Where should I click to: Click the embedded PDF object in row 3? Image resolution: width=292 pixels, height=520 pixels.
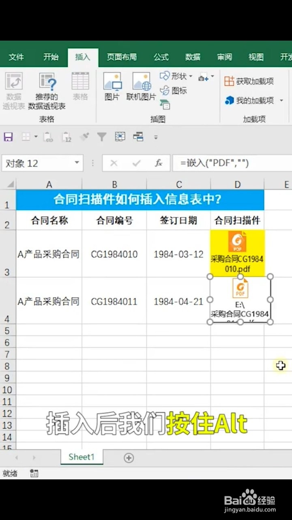point(237,253)
